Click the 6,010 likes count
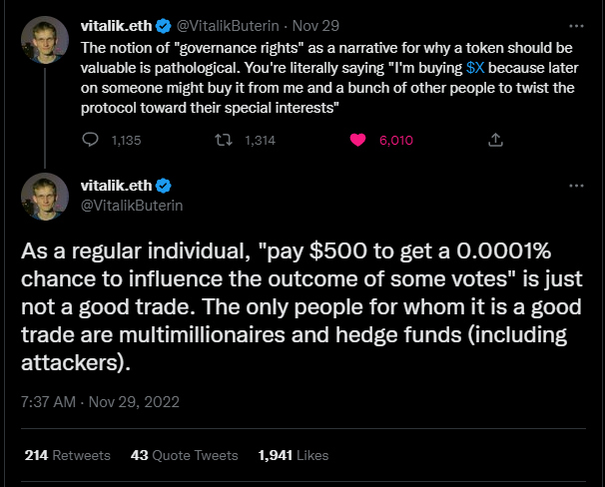 [x=395, y=142]
